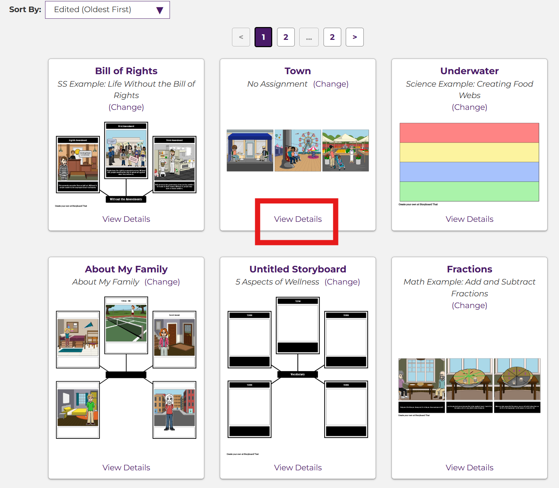View Details of Fractions storyboard
The image size is (559, 488).
[x=470, y=468]
